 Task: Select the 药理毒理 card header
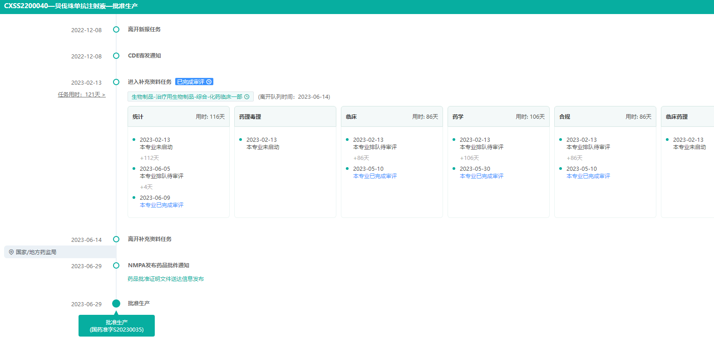285,117
